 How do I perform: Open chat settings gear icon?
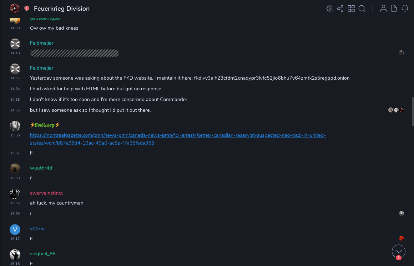(x=330, y=9)
